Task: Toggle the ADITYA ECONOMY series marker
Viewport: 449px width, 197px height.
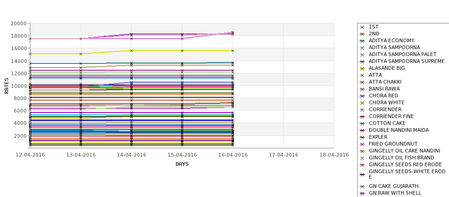Action: click(362, 41)
